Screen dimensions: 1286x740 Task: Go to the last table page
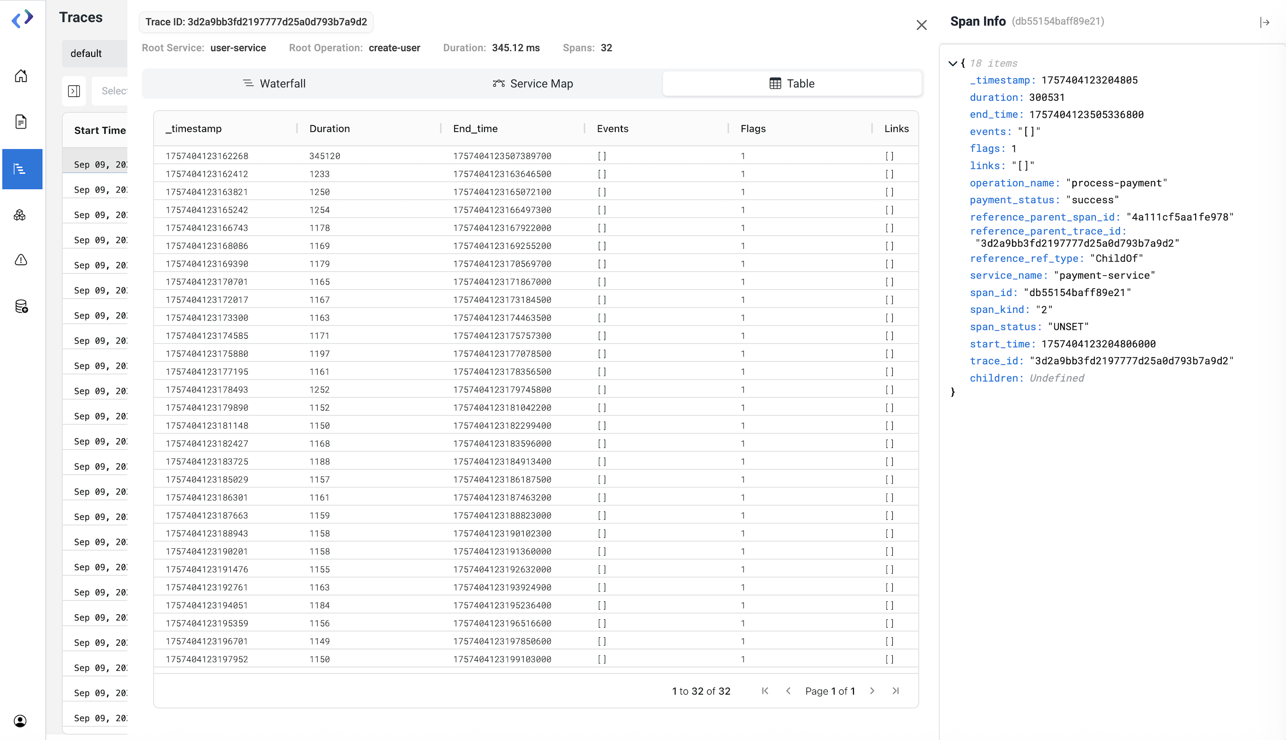(x=896, y=691)
